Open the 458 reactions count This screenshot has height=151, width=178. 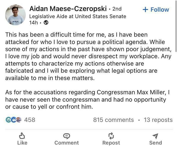coord(29,120)
